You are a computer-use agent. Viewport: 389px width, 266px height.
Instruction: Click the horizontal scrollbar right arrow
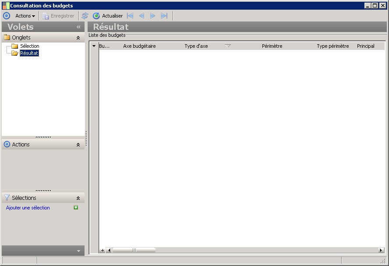[381, 250]
